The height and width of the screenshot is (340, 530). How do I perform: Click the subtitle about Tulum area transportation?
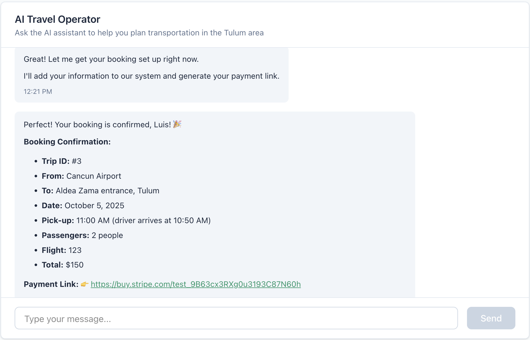click(x=139, y=33)
